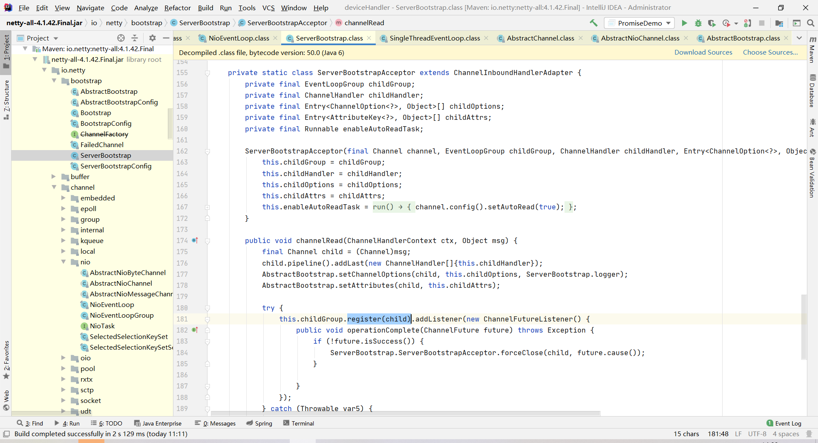
Task: Expand the epoll package node
Action: click(x=63, y=208)
